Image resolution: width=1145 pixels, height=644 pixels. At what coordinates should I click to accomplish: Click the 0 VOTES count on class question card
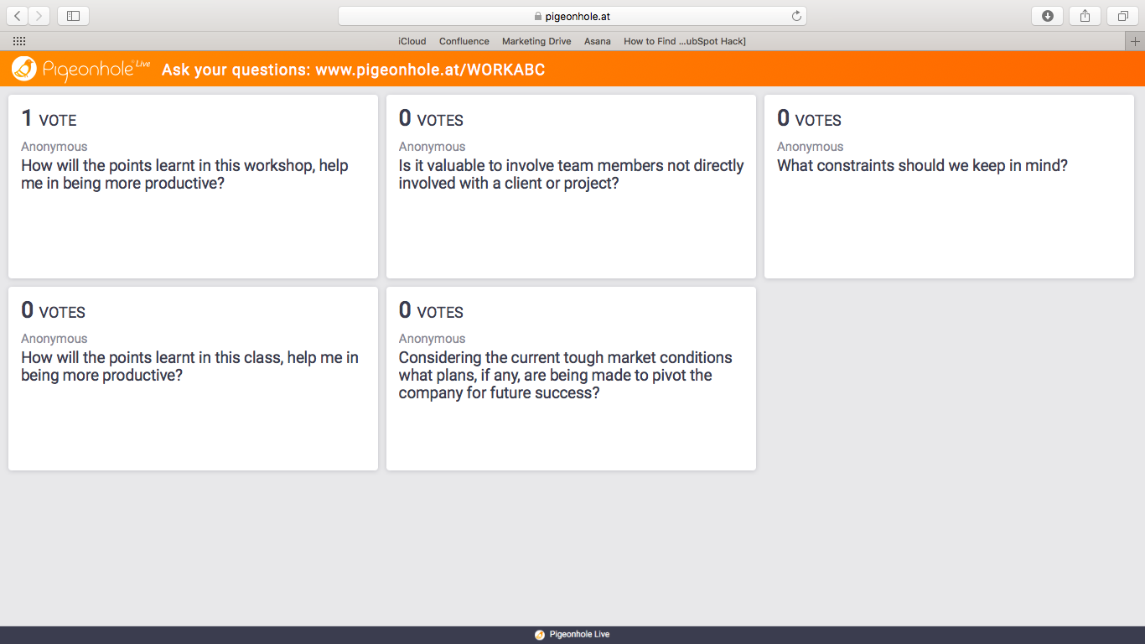pyautogui.click(x=53, y=311)
